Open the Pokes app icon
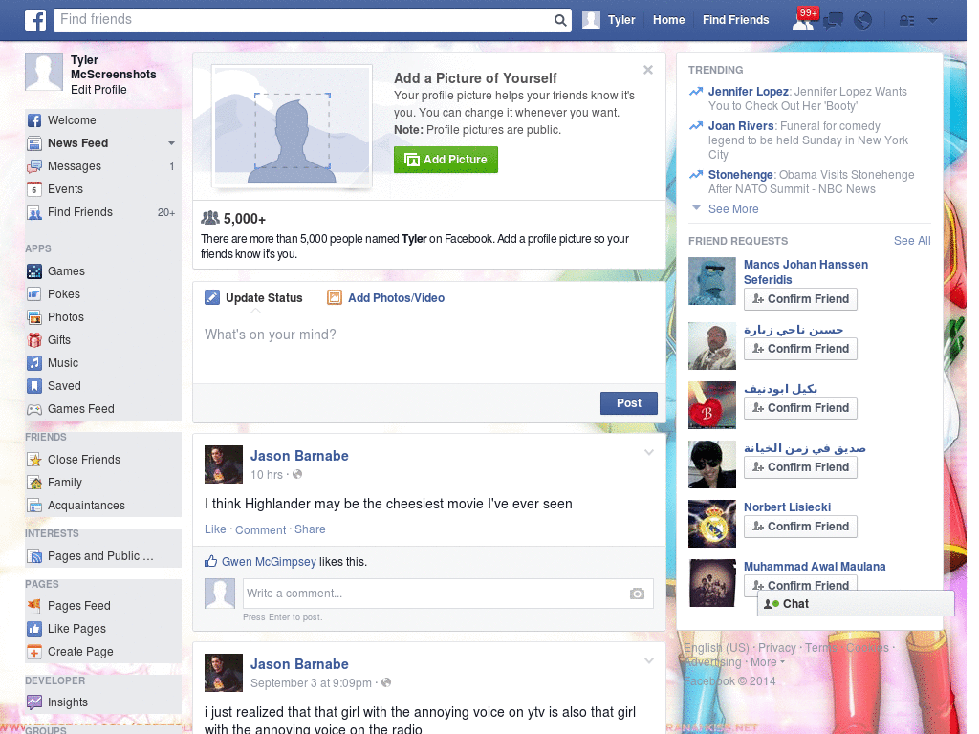The width and height of the screenshot is (979, 734). coord(34,294)
